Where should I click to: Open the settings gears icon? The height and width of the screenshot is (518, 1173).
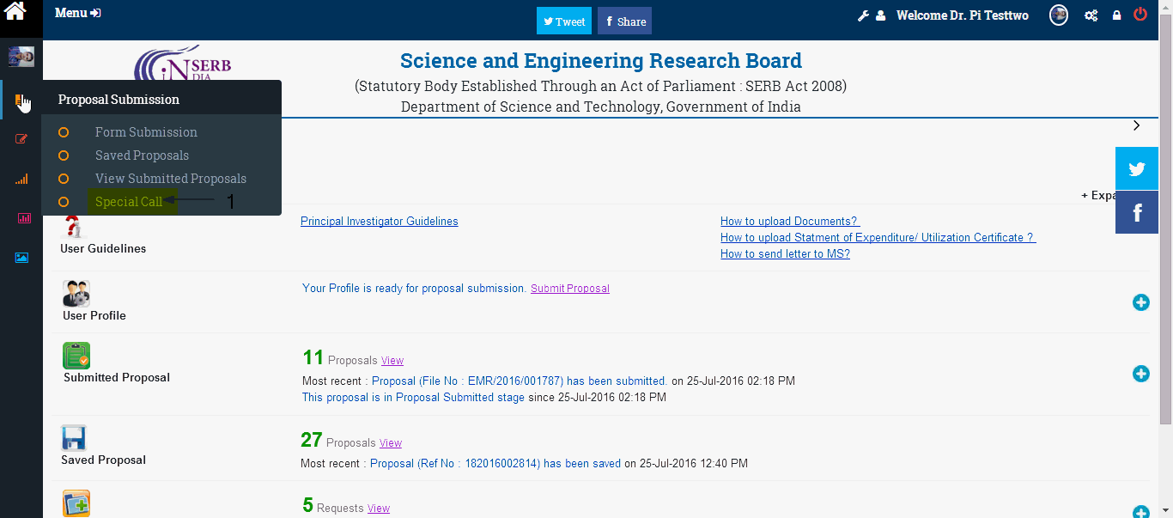(x=1091, y=15)
